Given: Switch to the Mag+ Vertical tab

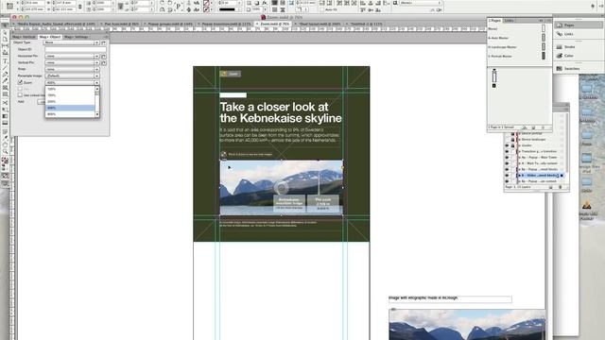Looking at the screenshot, I should click(x=25, y=37).
